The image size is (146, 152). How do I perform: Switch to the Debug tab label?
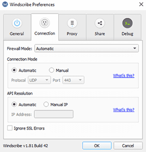pos(127,34)
